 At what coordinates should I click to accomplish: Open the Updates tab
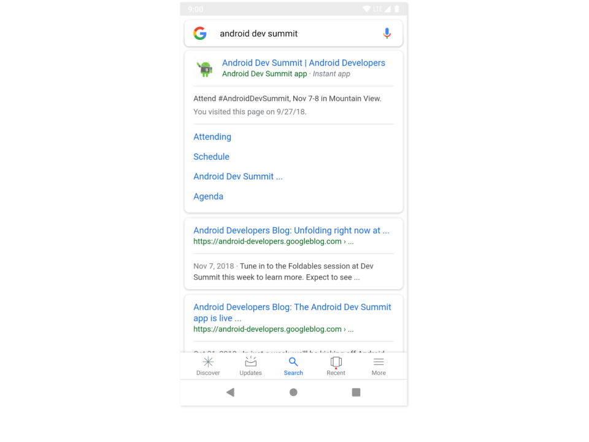tap(250, 366)
